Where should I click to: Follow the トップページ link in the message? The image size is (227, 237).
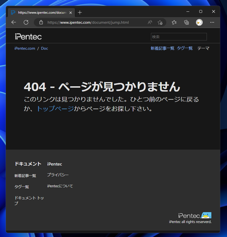point(55,109)
